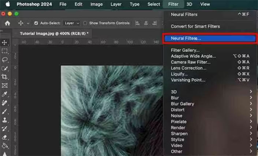
Task: Select the Brush tool
Action: (4, 112)
